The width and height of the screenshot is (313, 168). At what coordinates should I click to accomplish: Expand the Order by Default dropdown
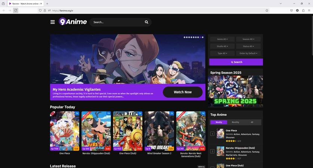(248, 53)
